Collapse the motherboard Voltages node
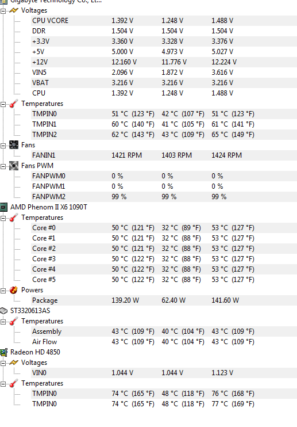 click(x=3, y=11)
